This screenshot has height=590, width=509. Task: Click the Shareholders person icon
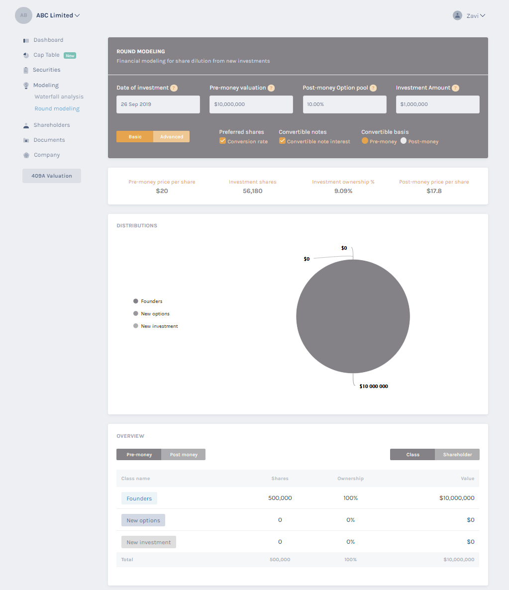26,125
